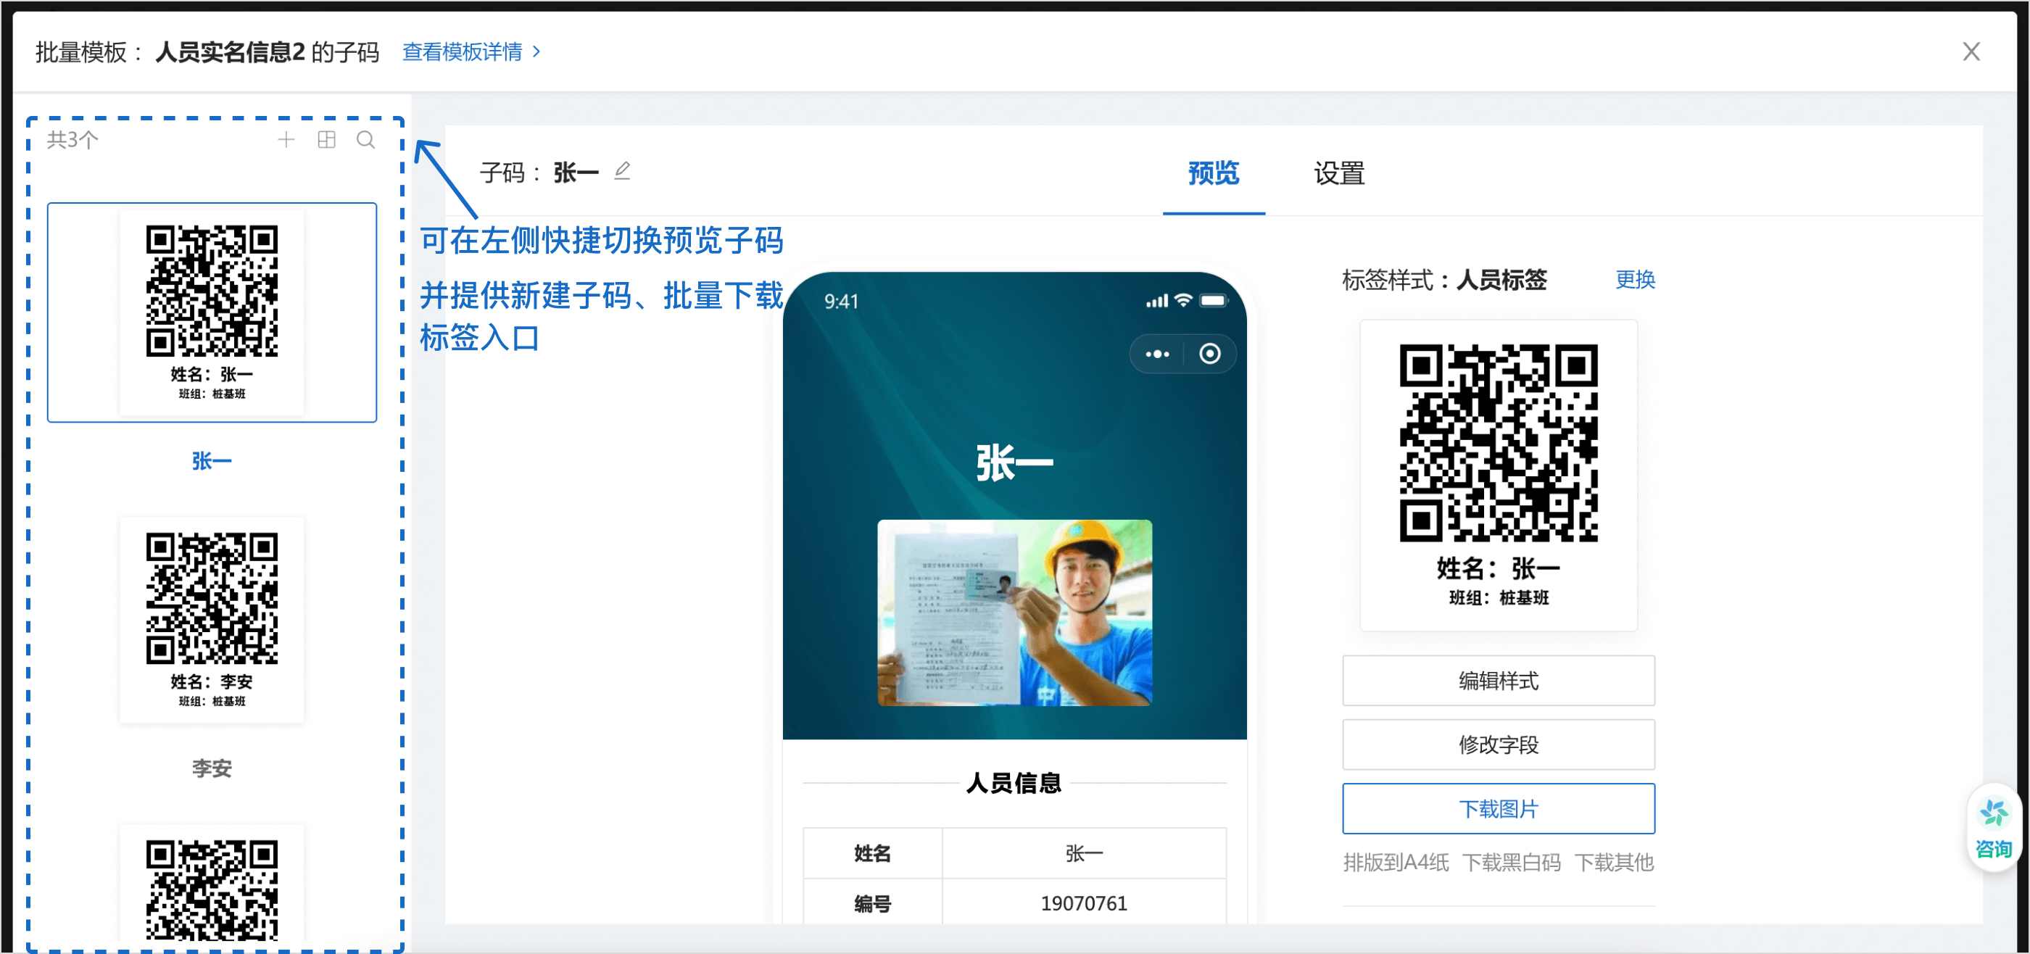This screenshot has height=954, width=2030.
Task: Open the phone preview three-dots menu
Action: 1157,354
